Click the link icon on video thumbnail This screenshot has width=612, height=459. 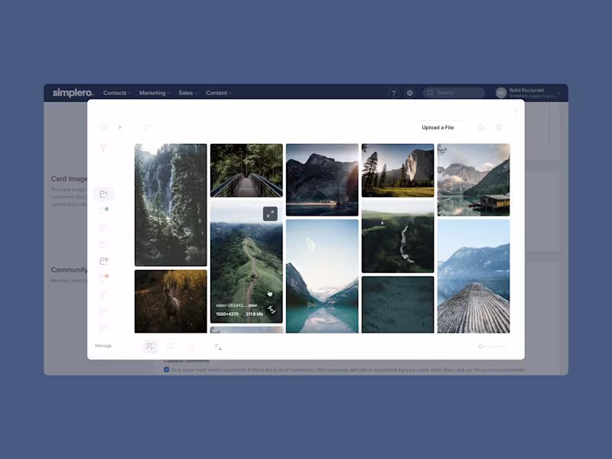(x=272, y=310)
